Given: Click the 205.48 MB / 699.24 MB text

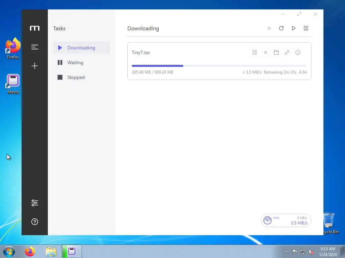Looking at the screenshot, I should (152, 72).
